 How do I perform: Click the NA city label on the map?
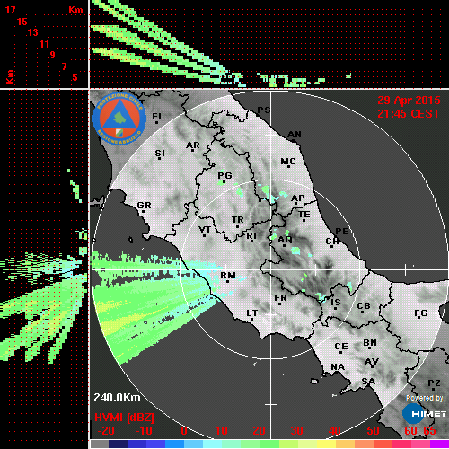tap(338, 367)
